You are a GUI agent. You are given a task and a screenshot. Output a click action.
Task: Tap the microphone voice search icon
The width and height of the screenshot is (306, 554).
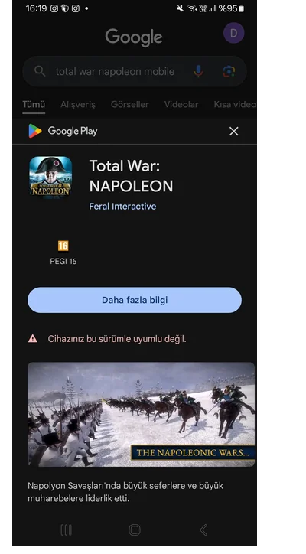[x=198, y=71]
